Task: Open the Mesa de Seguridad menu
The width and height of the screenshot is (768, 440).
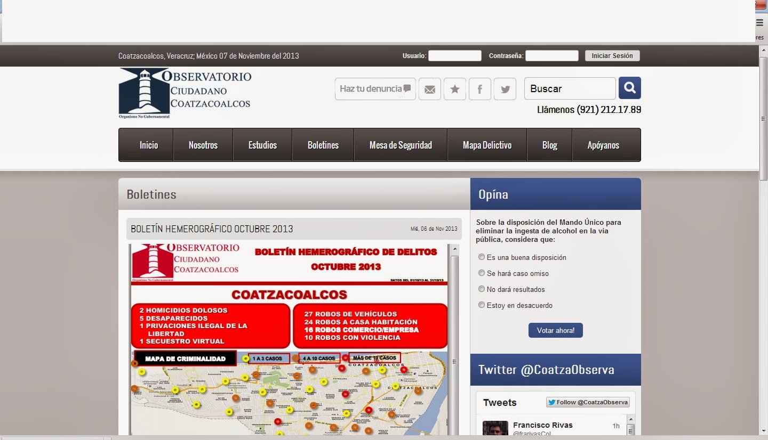Action: [x=401, y=145]
